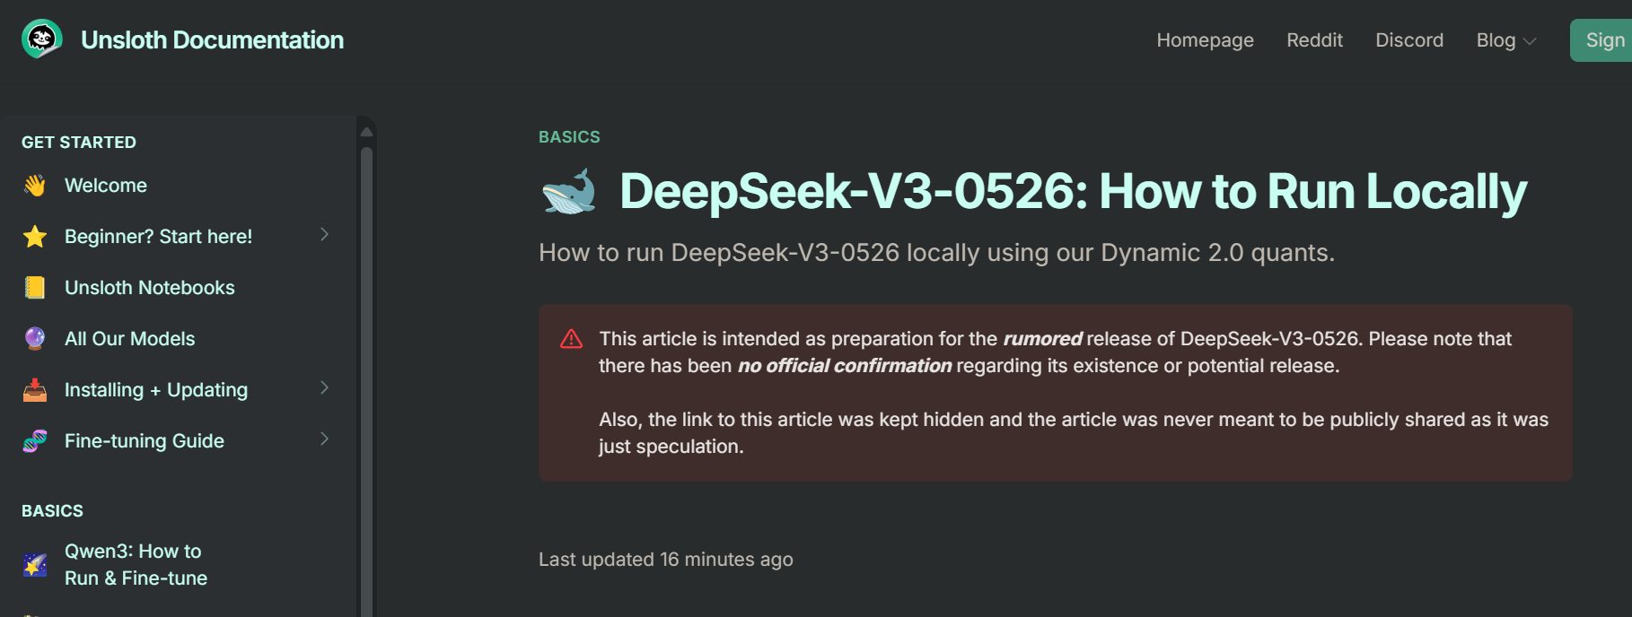Click the inbox tray Installing icon
Image resolution: width=1632 pixels, height=617 pixels.
click(x=35, y=390)
